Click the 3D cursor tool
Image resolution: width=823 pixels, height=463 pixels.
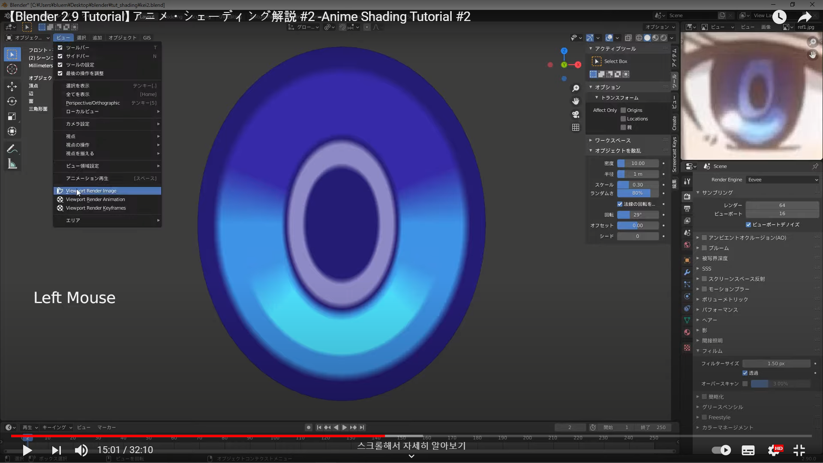[12, 69]
